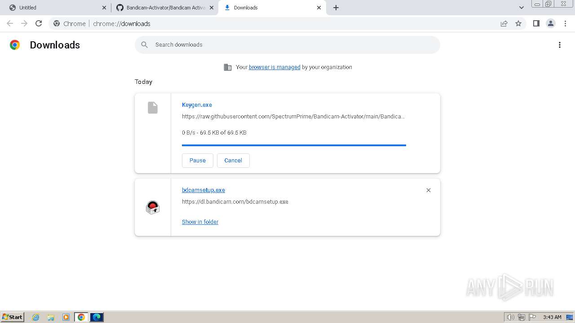Image resolution: width=575 pixels, height=323 pixels.
Task: Click the Keygen.exe download progress bar
Action: click(294, 145)
